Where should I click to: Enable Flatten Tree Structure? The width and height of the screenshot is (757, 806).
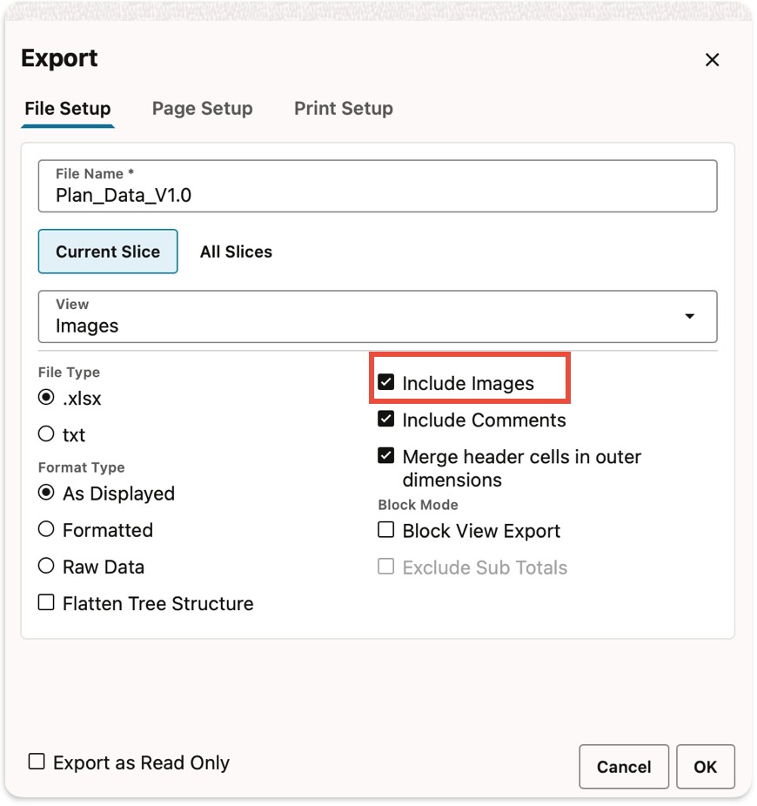(45, 602)
